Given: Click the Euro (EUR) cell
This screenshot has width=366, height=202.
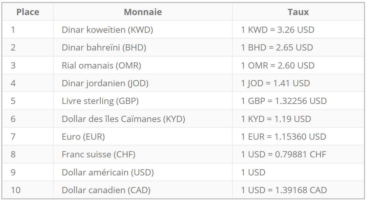Looking at the screenshot, I should 83,136.
